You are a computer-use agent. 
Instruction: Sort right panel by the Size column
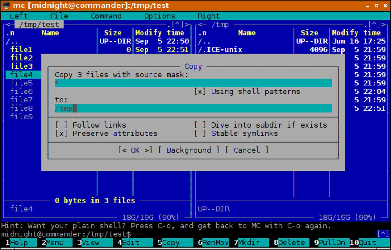tap(309, 33)
